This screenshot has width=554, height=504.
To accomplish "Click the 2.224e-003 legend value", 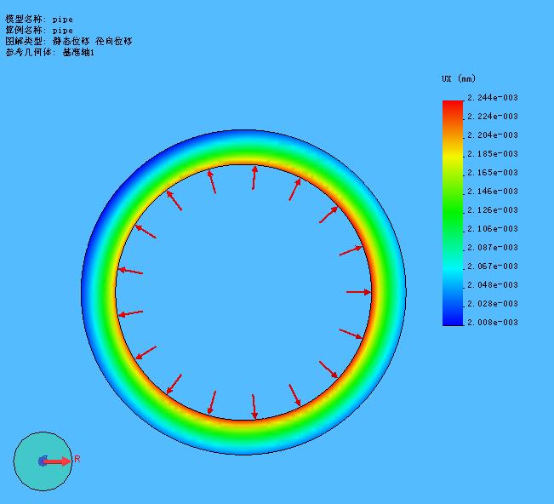I will (493, 117).
